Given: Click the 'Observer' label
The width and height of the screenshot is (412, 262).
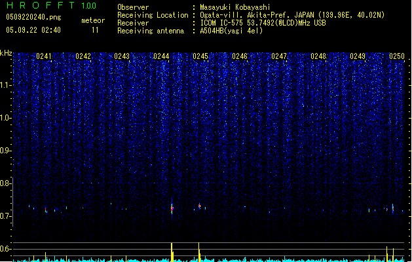Looking at the screenshot, I should tap(133, 7).
